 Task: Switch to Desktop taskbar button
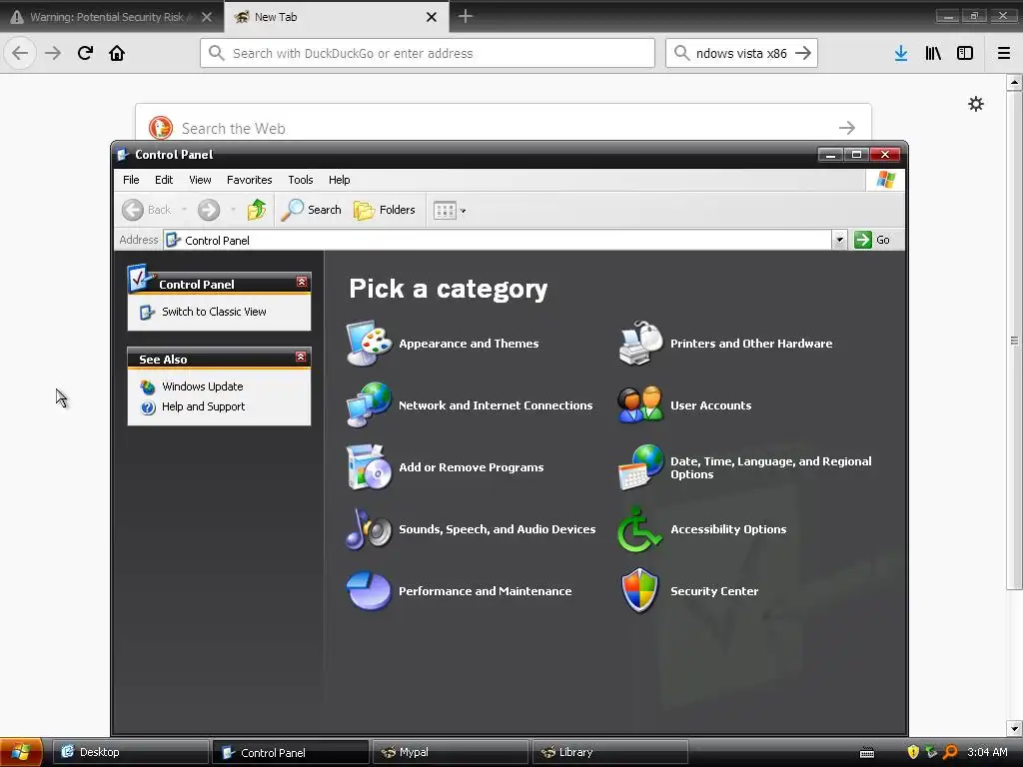coord(131,752)
